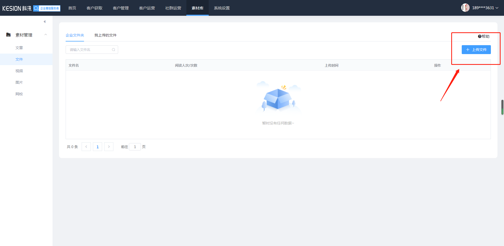Select the 企业文件夹 tab

pyautogui.click(x=75, y=35)
